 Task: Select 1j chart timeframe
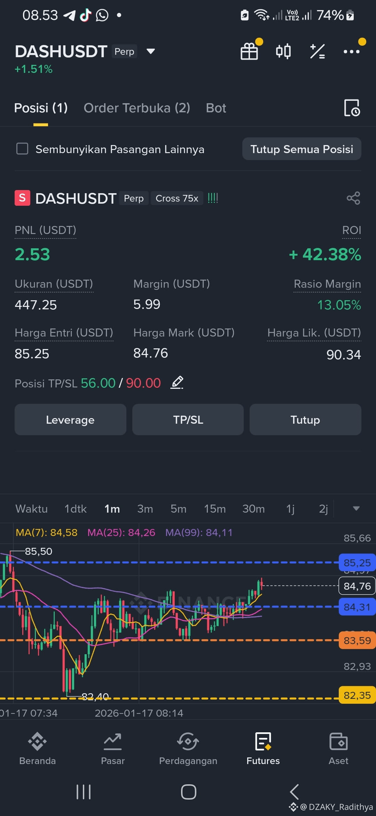[x=290, y=509]
